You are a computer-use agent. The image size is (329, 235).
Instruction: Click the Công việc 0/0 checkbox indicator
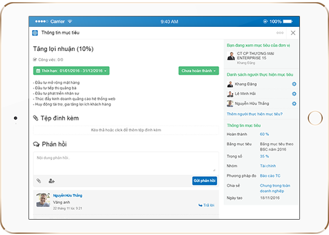(36, 59)
